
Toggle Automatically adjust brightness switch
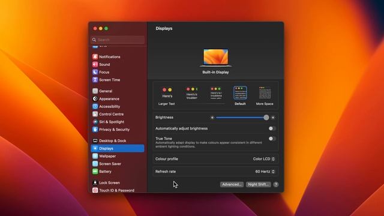click(272, 128)
